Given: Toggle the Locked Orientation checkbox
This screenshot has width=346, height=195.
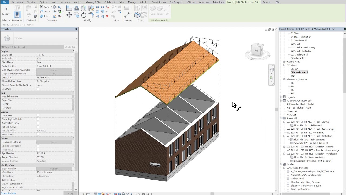Looking at the screenshot, I should 38,146.
